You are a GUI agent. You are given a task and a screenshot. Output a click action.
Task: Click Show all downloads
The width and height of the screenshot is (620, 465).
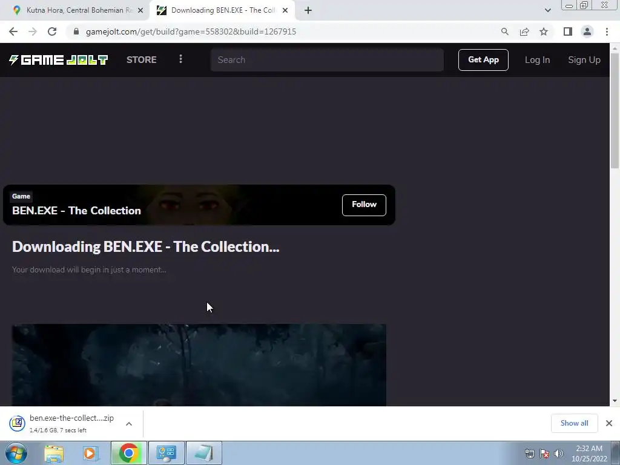pos(574,423)
